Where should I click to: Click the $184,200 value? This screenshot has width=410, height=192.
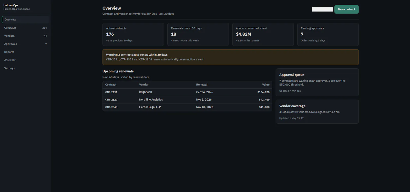click(x=263, y=92)
